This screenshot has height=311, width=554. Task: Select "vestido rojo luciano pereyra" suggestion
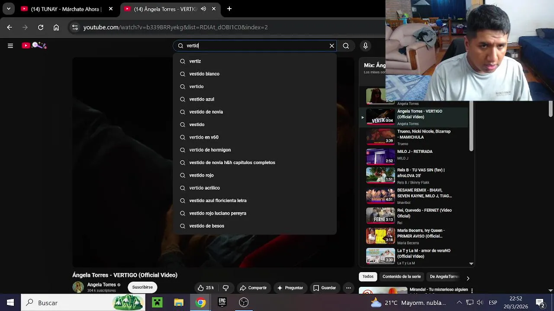pos(255,213)
